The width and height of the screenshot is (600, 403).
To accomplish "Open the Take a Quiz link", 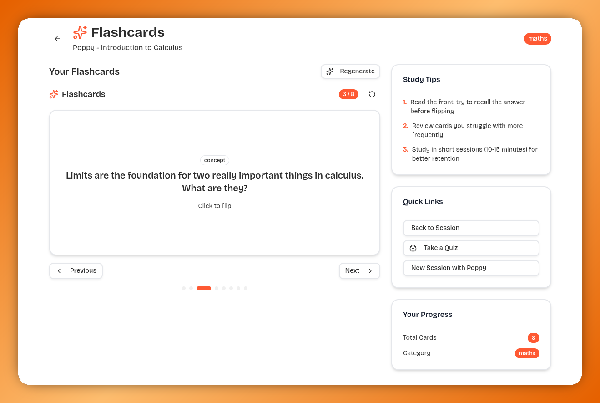I will [471, 248].
